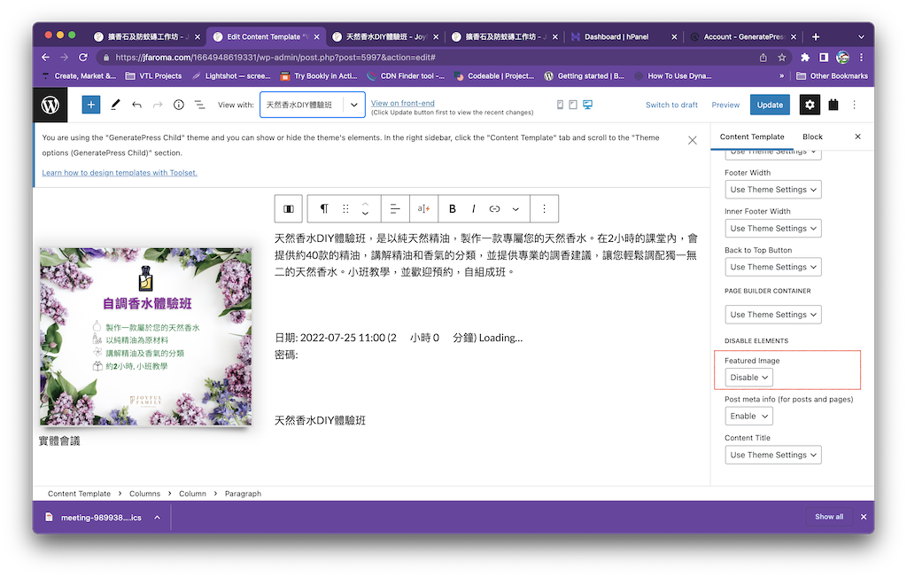The height and width of the screenshot is (577, 907).
Task: Select the parent Columns block icon
Action: 288,209
